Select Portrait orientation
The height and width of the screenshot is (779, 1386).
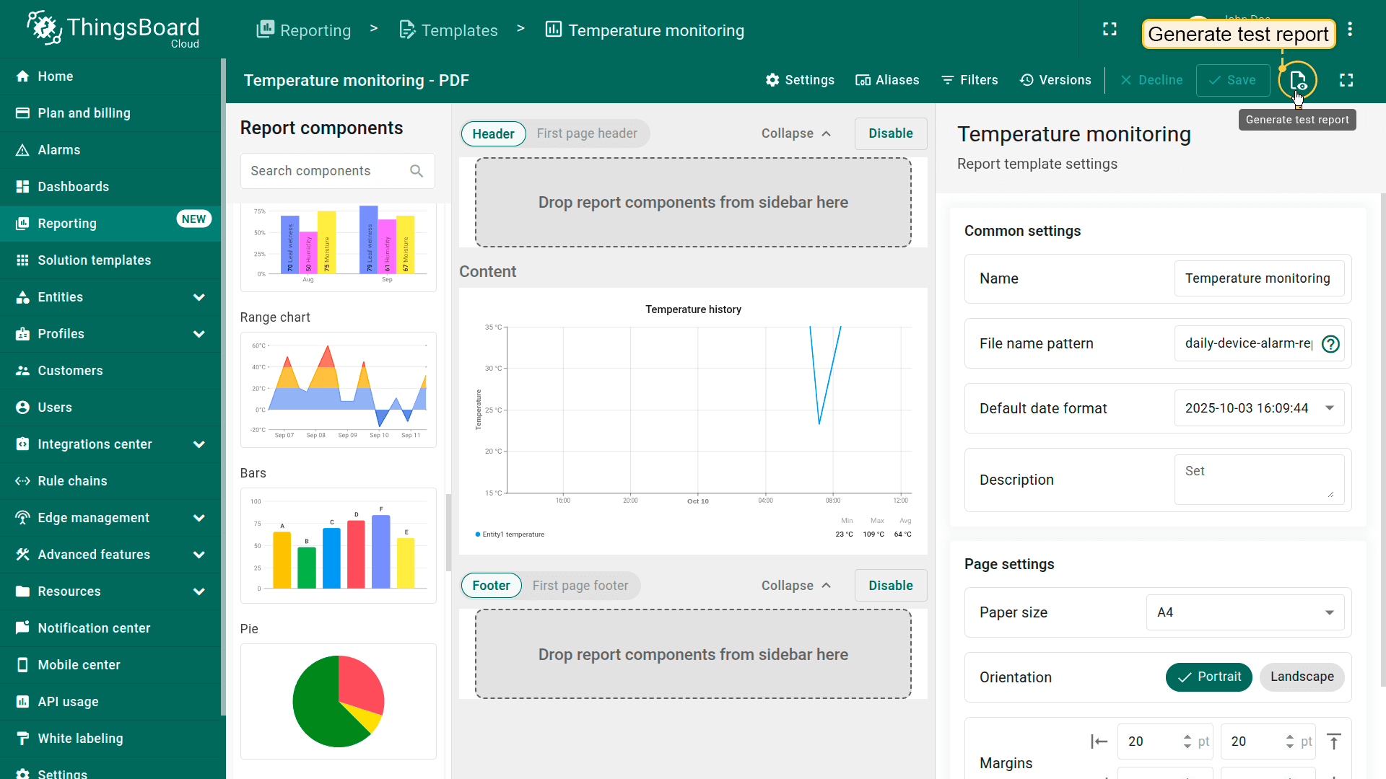tap(1208, 677)
